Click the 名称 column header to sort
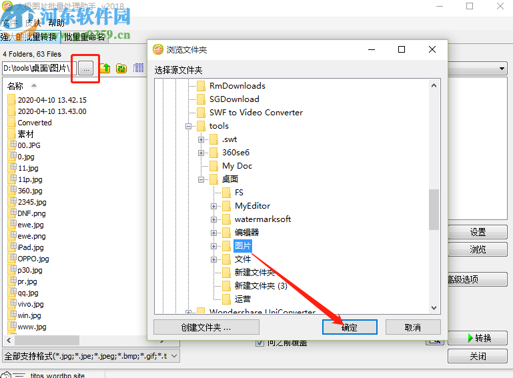 (15, 86)
